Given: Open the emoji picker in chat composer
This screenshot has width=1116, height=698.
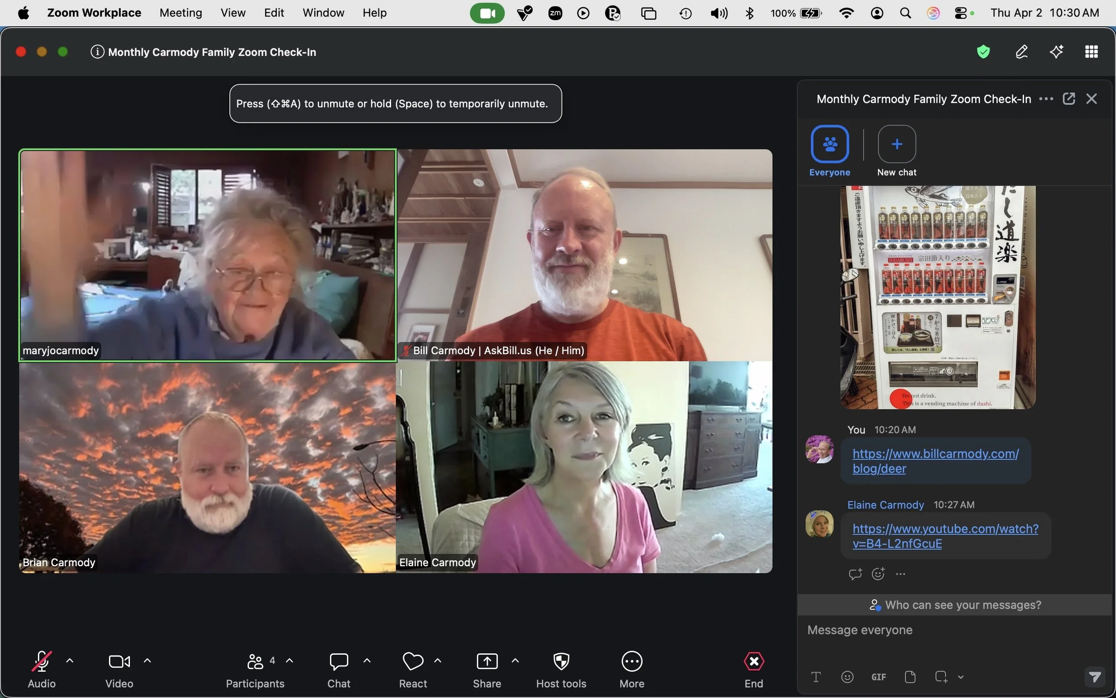Looking at the screenshot, I should pyautogui.click(x=847, y=677).
